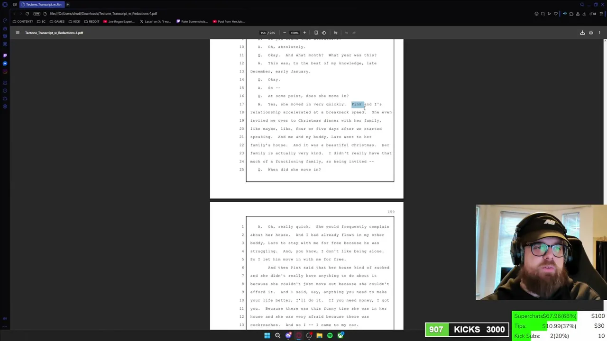Screen dimensions: 607x341
Task: Toggle the VPN badge in address bar
Action: 38,14
